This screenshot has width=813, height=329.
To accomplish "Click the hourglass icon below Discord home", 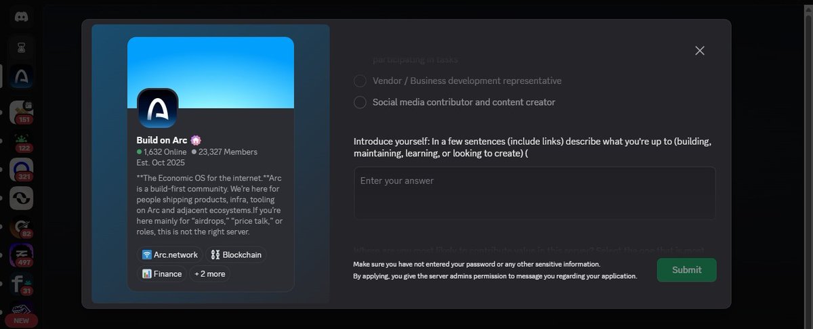I will [22, 48].
